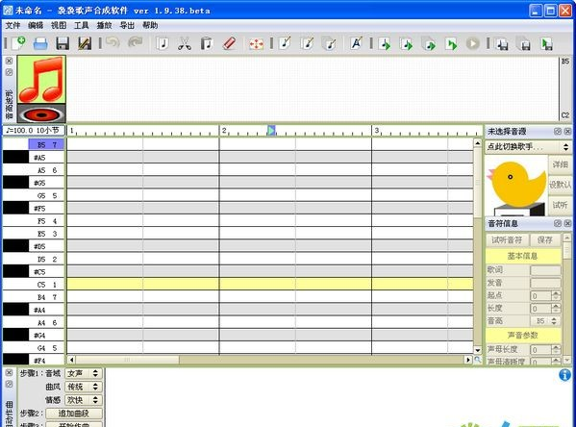Click the undo arrow icon
This screenshot has height=427, width=576.
tap(113, 42)
